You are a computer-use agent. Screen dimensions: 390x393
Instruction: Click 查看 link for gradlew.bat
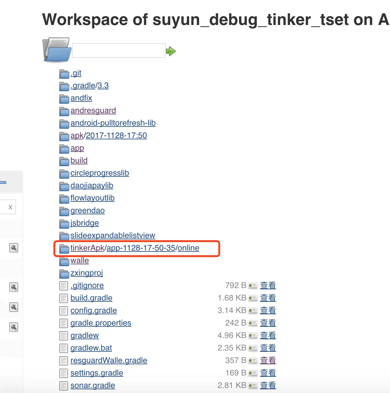pos(268,348)
